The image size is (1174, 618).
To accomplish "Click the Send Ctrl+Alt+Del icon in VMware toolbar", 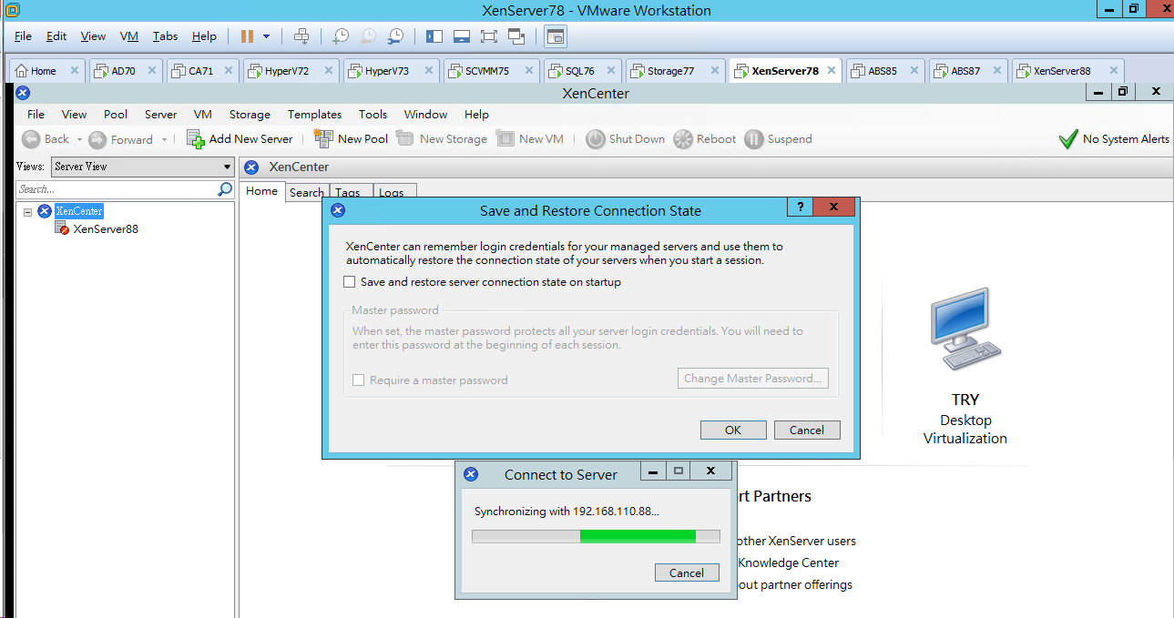I will 301,36.
